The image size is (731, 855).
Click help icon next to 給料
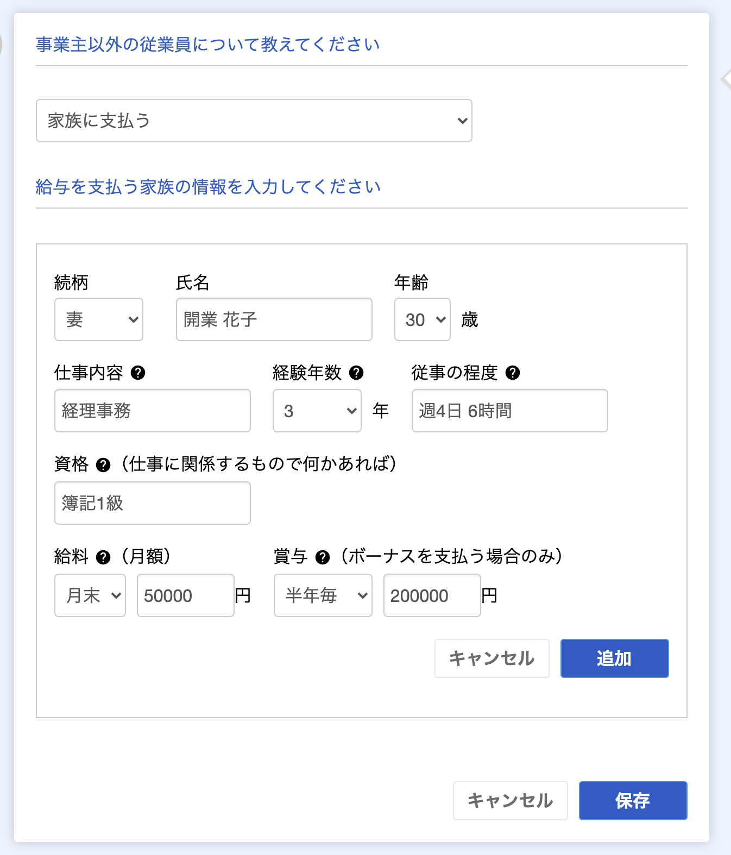103,557
